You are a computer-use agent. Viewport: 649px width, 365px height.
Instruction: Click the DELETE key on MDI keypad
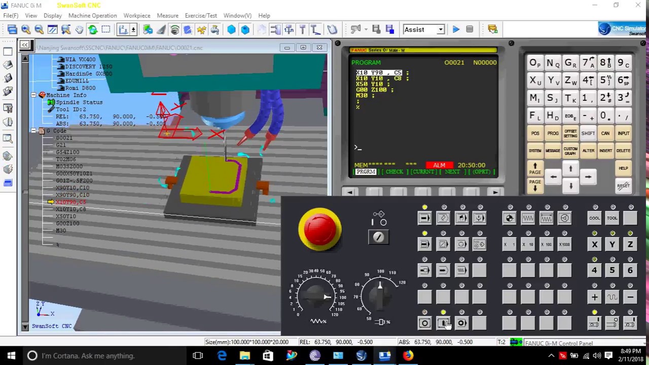click(623, 151)
